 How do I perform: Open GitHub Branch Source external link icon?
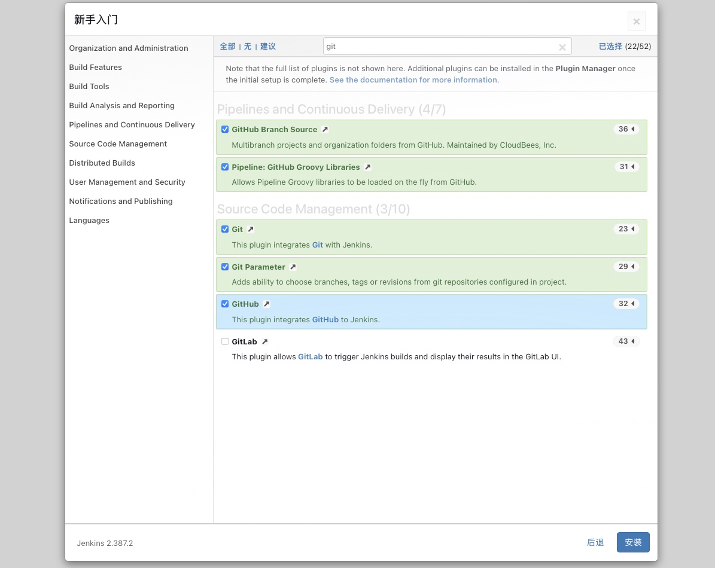(x=325, y=129)
